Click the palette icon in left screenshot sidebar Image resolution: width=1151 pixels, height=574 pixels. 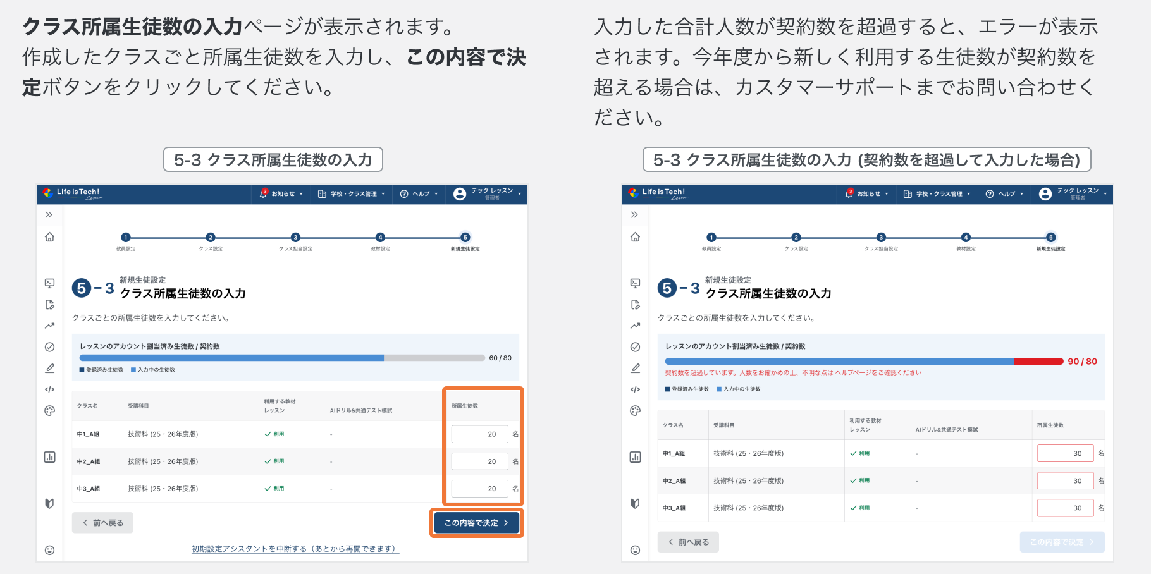49,411
